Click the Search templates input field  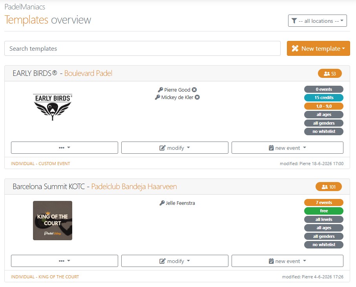tap(142, 48)
